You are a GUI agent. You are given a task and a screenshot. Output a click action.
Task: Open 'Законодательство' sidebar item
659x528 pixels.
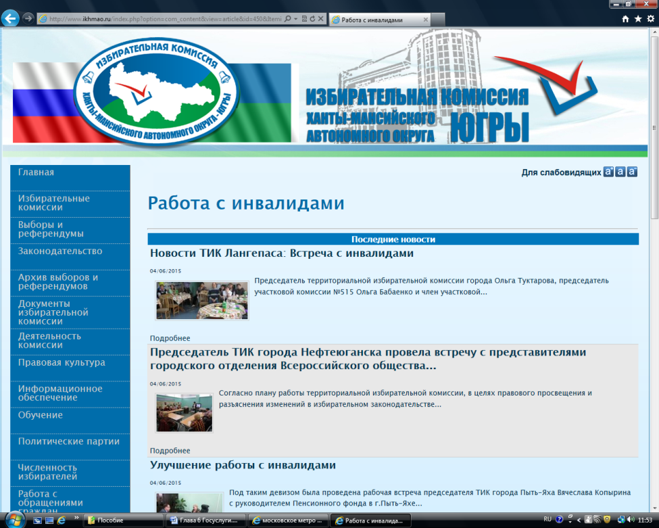70,256
